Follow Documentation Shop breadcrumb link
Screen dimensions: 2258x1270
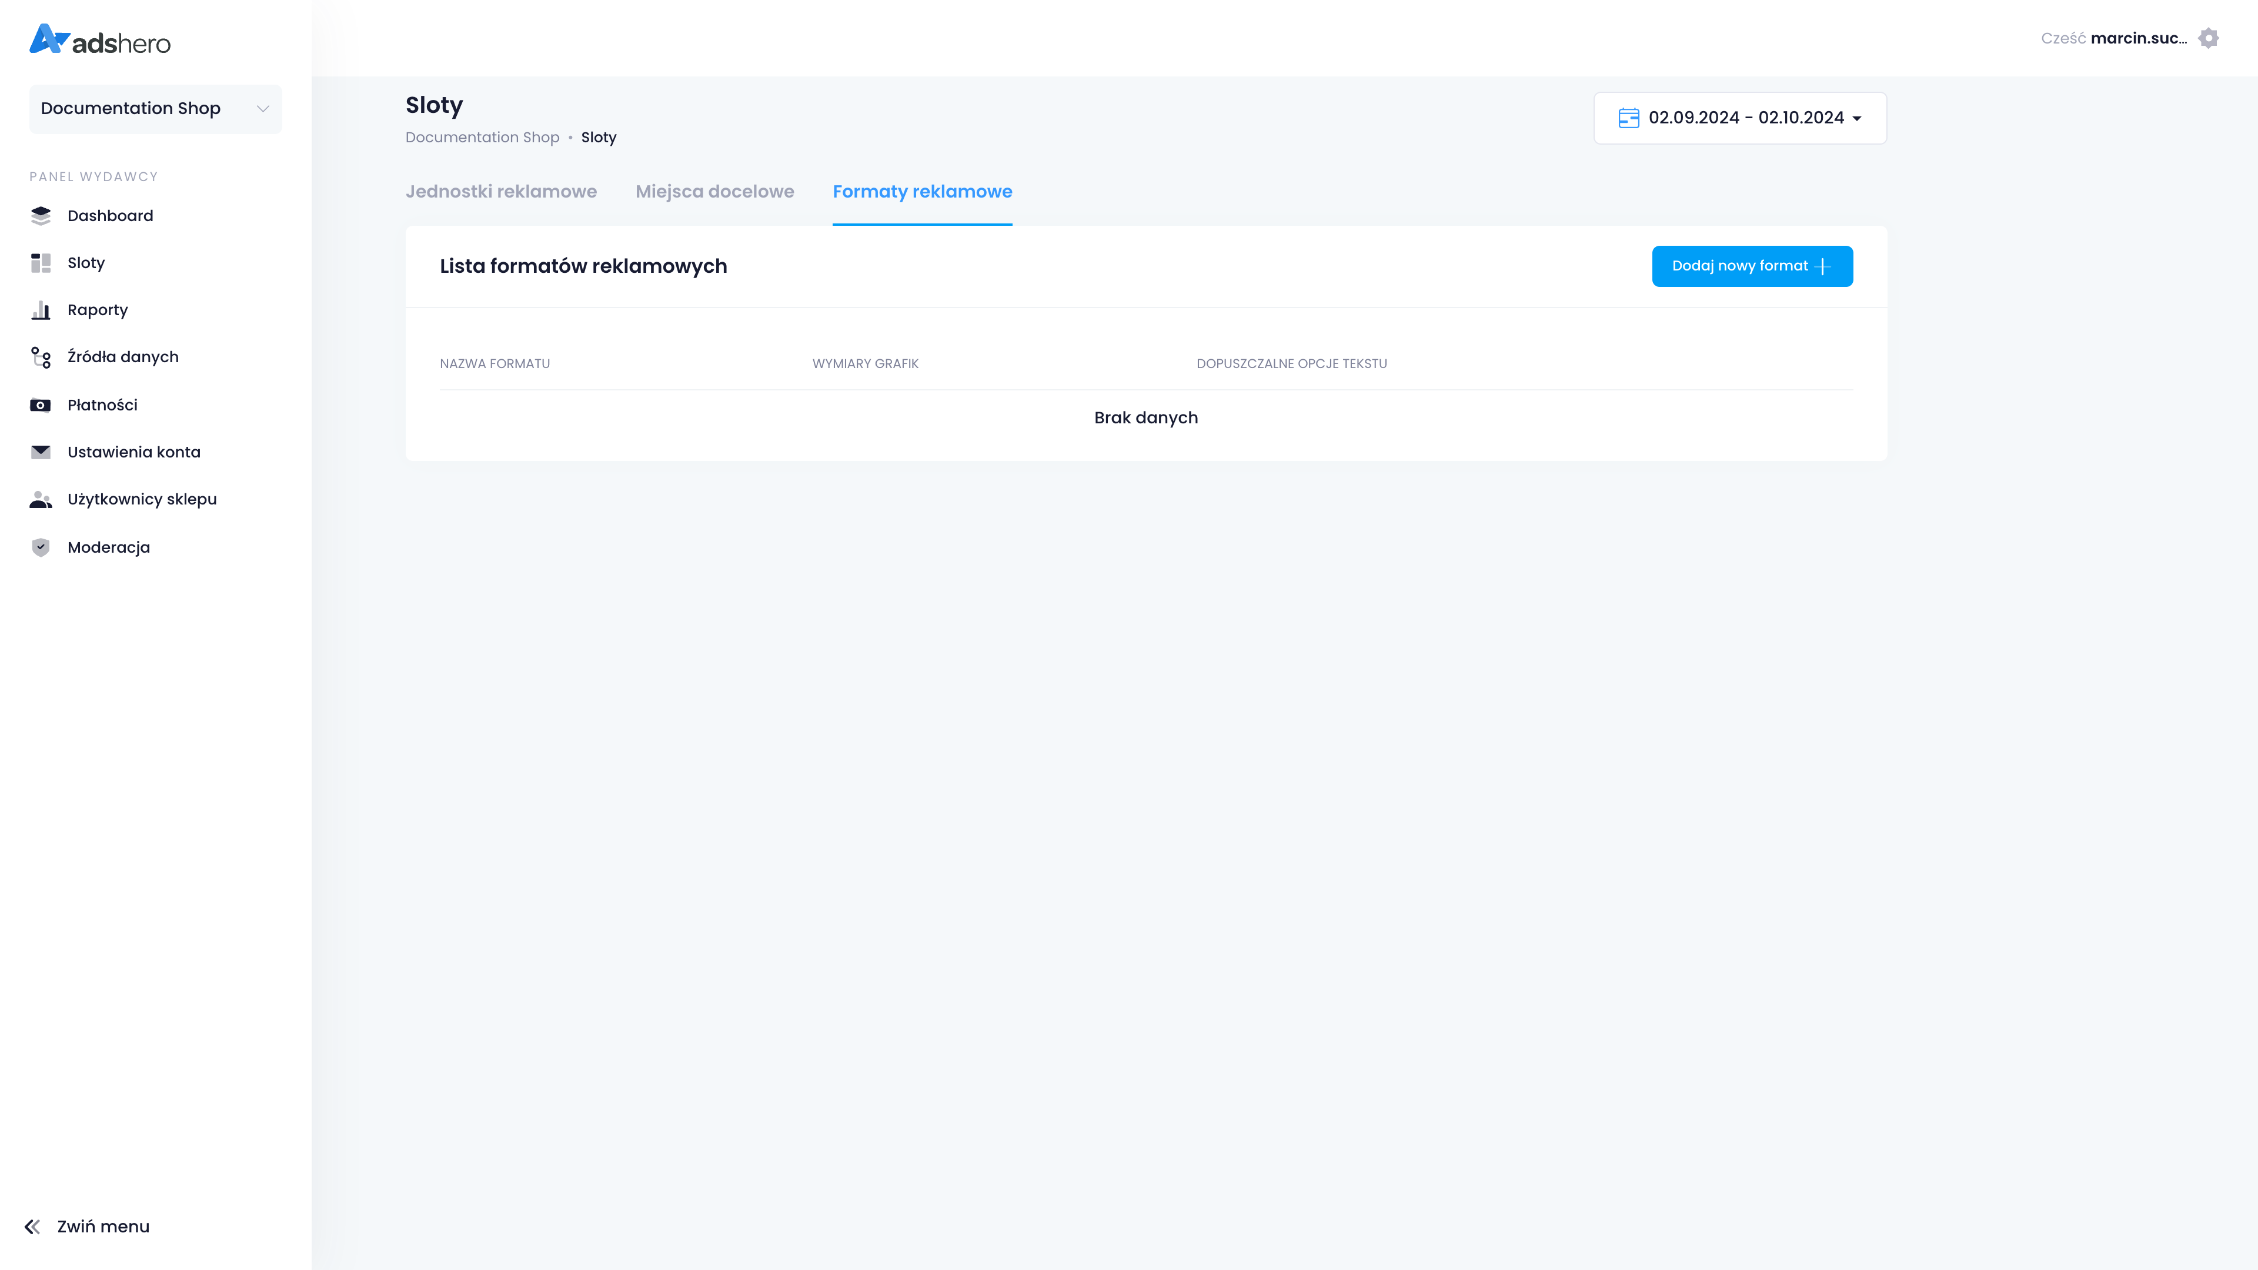[x=482, y=138]
